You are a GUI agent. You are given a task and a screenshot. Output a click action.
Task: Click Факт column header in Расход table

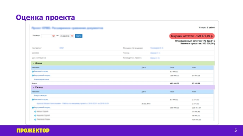[194, 91]
